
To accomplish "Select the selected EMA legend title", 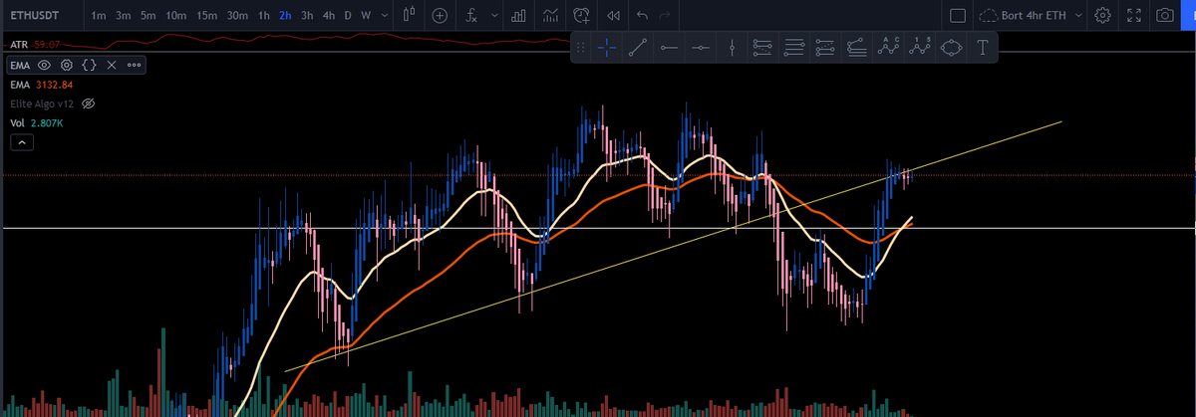I will click(20, 65).
